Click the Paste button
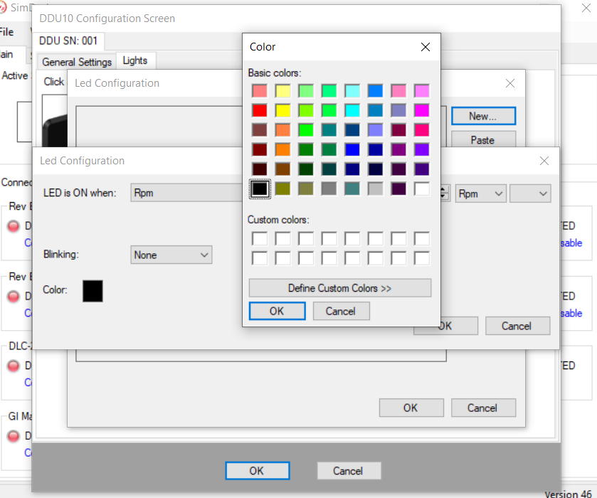597x498 pixels. [x=482, y=140]
